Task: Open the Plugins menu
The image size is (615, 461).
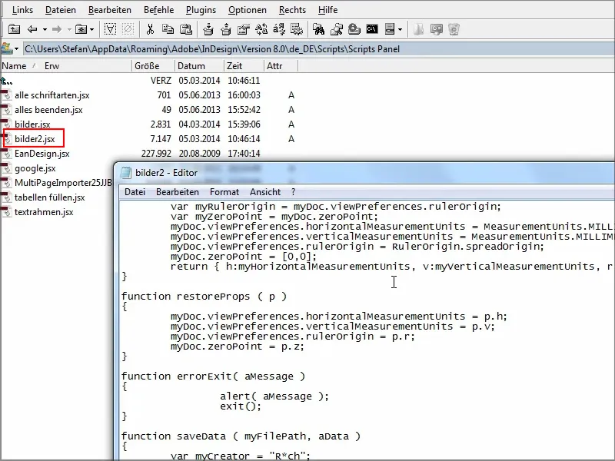Action: [201, 10]
